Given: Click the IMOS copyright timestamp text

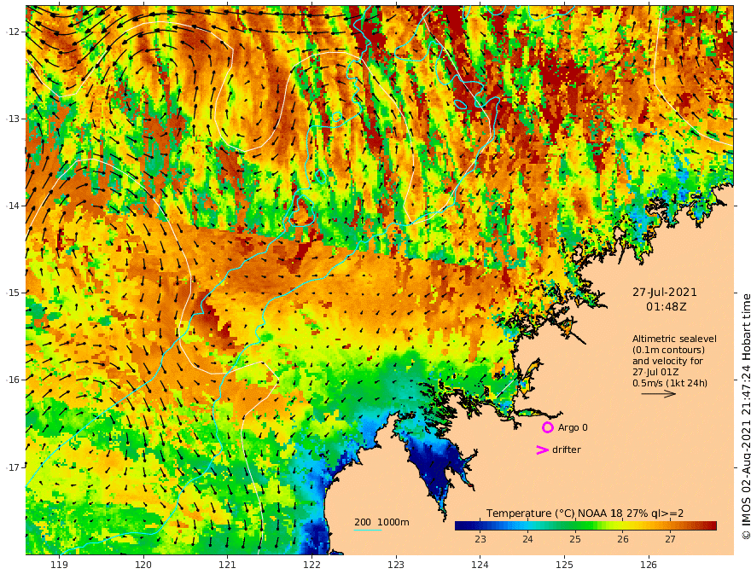Looking at the screenshot, I should tap(745, 416).
